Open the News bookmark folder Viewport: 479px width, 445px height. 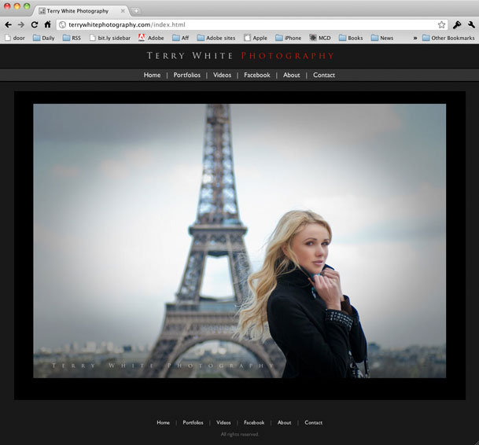(x=381, y=38)
